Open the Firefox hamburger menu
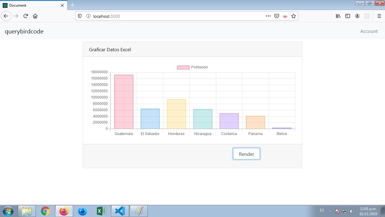The width and height of the screenshot is (385, 217). (x=379, y=16)
